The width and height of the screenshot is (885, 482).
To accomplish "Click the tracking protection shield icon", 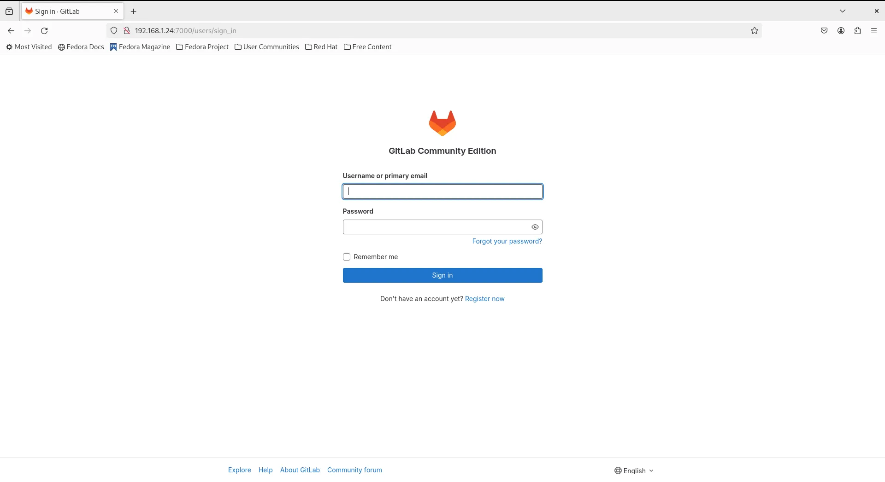I will pyautogui.click(x=114, y=31).
